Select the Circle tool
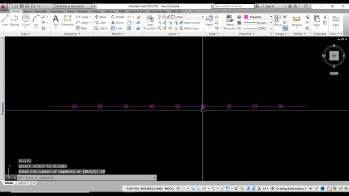The height and width of the screenshot is (196, 349). tap(26, 21)
